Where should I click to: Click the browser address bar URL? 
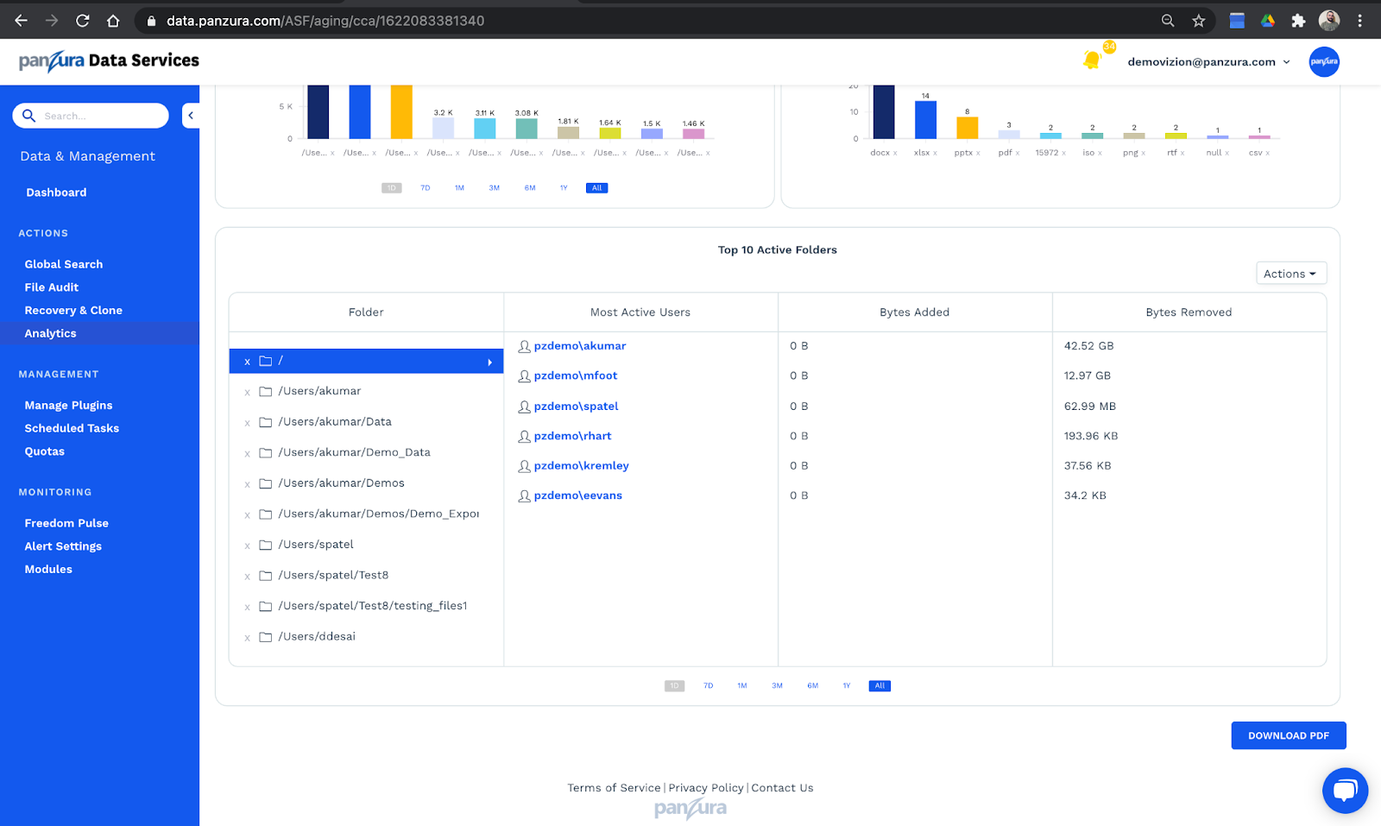click(325, 21)
